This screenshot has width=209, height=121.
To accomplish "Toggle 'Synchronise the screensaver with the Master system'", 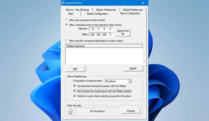I will [75, 91].
